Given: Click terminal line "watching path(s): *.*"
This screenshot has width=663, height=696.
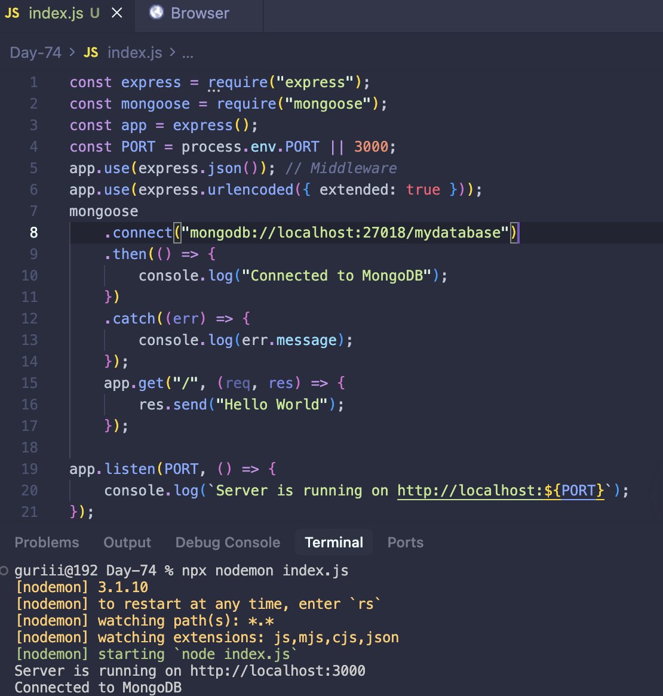Looking at the screenshot, I should (145, 621).
